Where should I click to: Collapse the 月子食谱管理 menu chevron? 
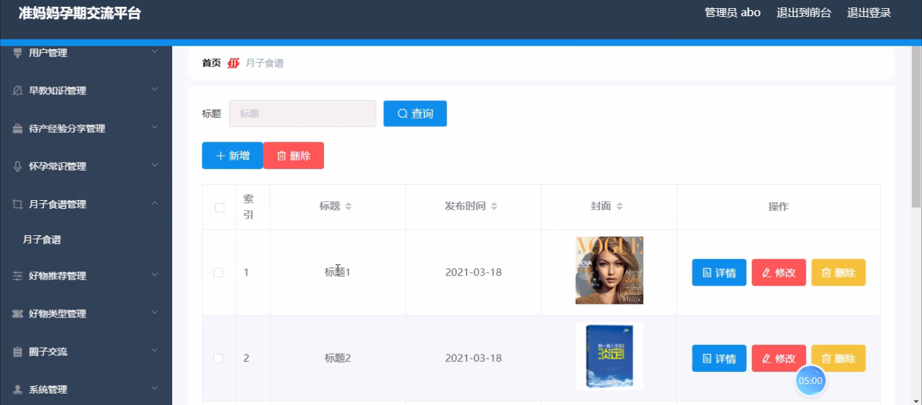pos(155,204)
